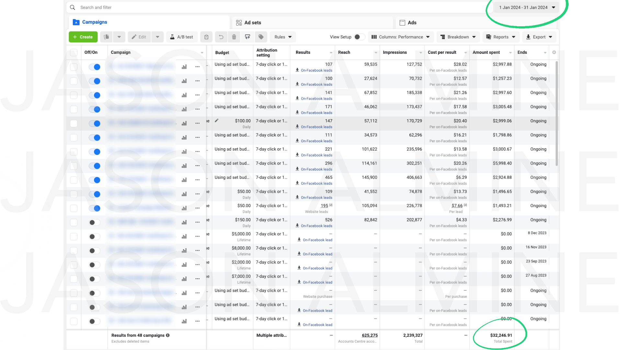The image size is (622, 350).
Task: Check the select-all campaigns checkbox in header
Action: pyautogui.click(x=74, y=52)
